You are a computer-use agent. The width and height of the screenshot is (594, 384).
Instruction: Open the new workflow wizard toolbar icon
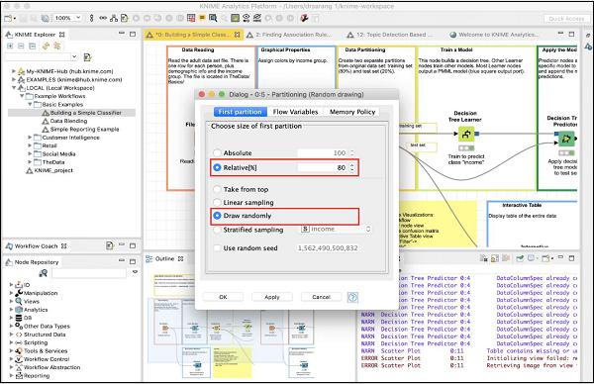(8, 18)
